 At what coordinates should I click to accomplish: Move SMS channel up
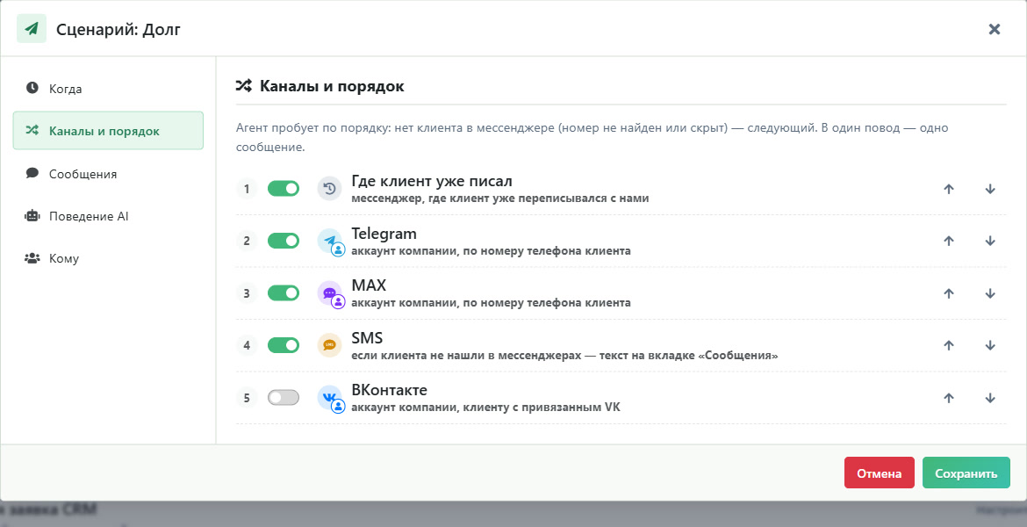pyautogui.click(x=948, y=345)
